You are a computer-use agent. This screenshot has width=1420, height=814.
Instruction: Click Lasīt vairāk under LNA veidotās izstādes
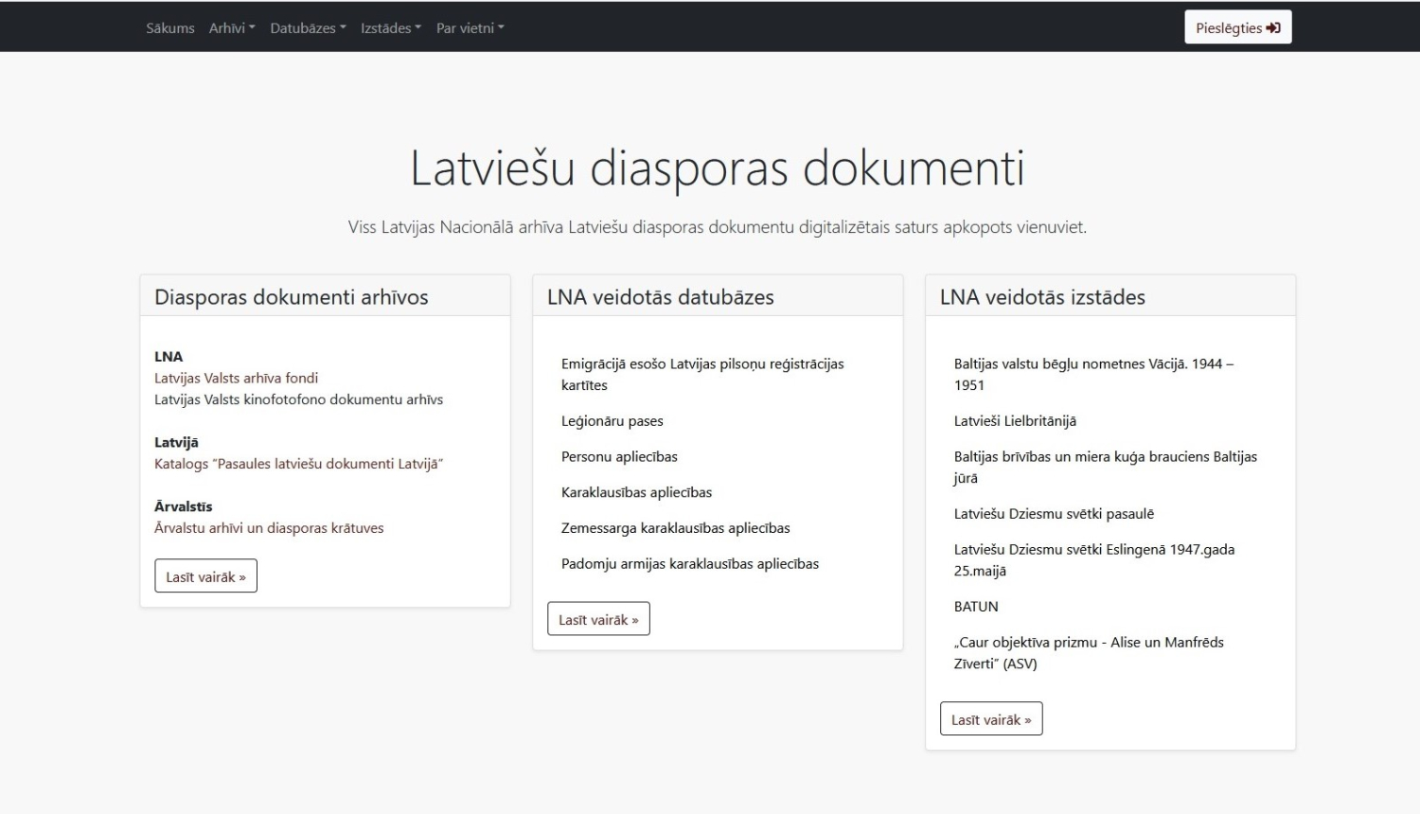coord(991,719)
